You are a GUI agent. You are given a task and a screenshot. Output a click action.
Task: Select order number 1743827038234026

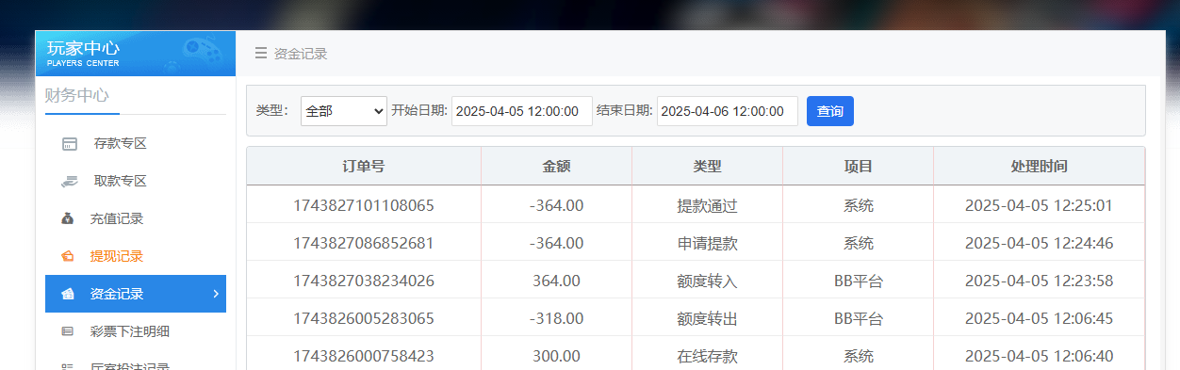coord(364,281)
